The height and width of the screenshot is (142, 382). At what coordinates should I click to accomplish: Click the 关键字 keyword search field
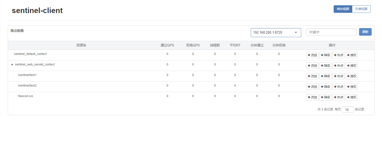(331, 32)
